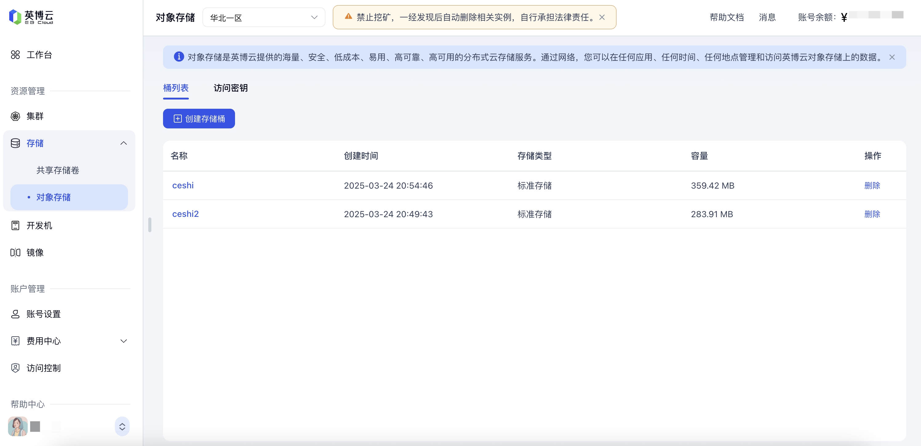Viewport: 921px width, 446px height.
Task: Click the sidebar resize handle
Action: tap(150, 225)
